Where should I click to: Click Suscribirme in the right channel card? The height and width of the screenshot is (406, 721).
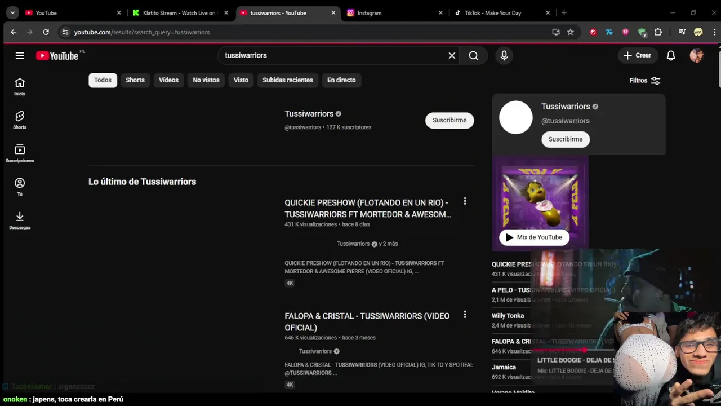pyautogui.click(x=566, y=139)
